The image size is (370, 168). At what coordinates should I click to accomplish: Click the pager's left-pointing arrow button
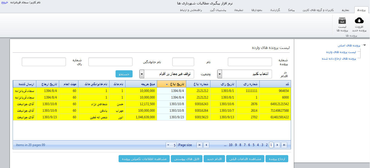tap(206, 145)
